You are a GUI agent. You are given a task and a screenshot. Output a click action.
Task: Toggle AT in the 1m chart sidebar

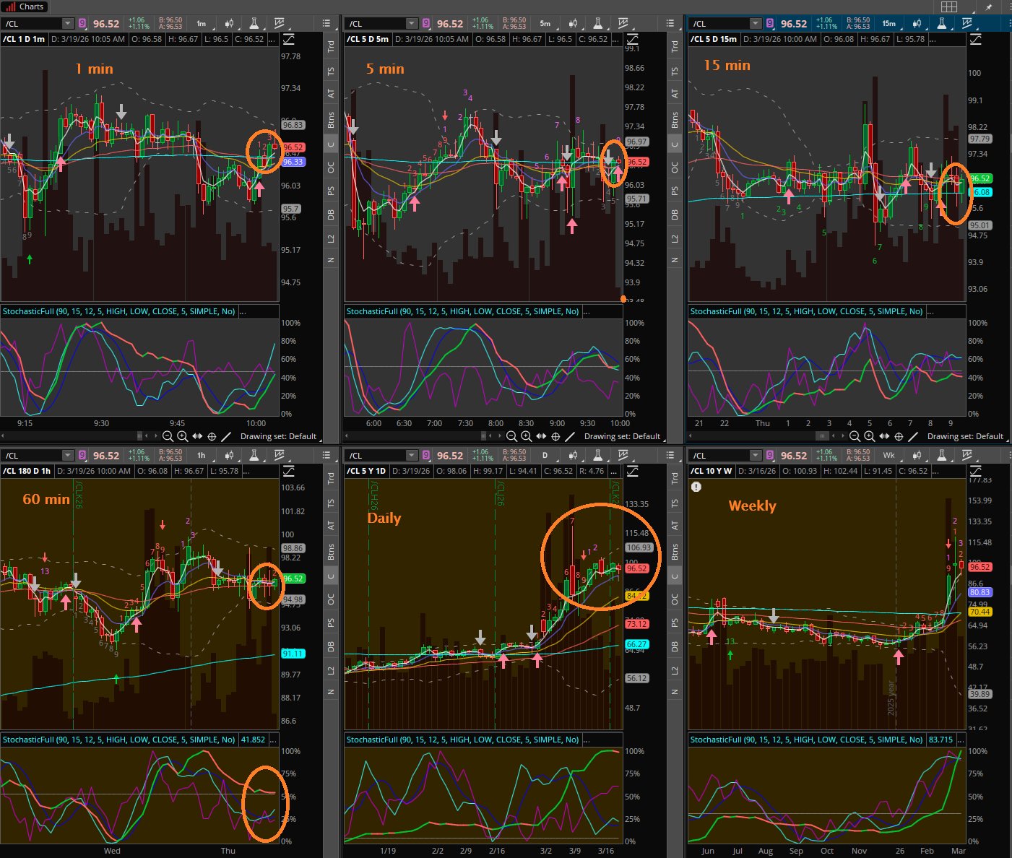(x=331, y=93)
